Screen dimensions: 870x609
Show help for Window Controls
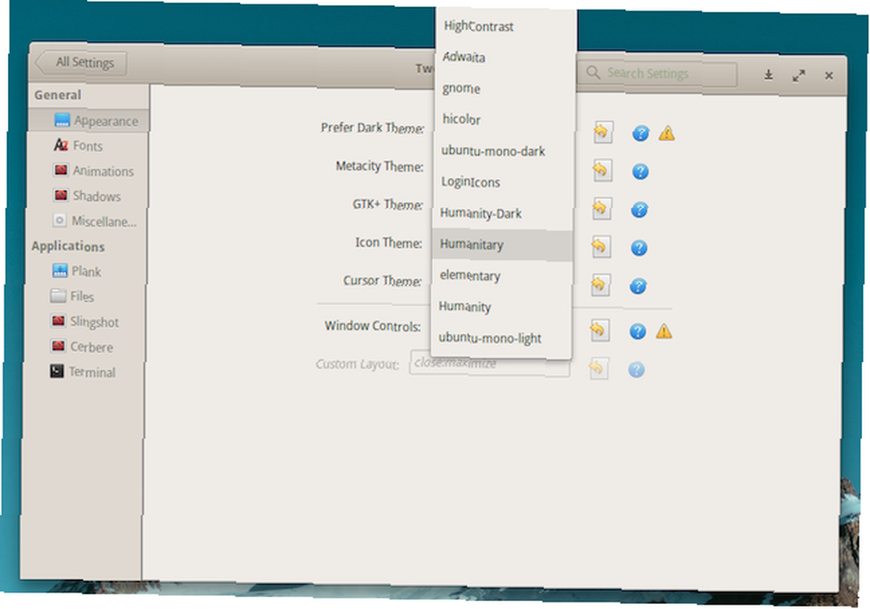point(638,331)
